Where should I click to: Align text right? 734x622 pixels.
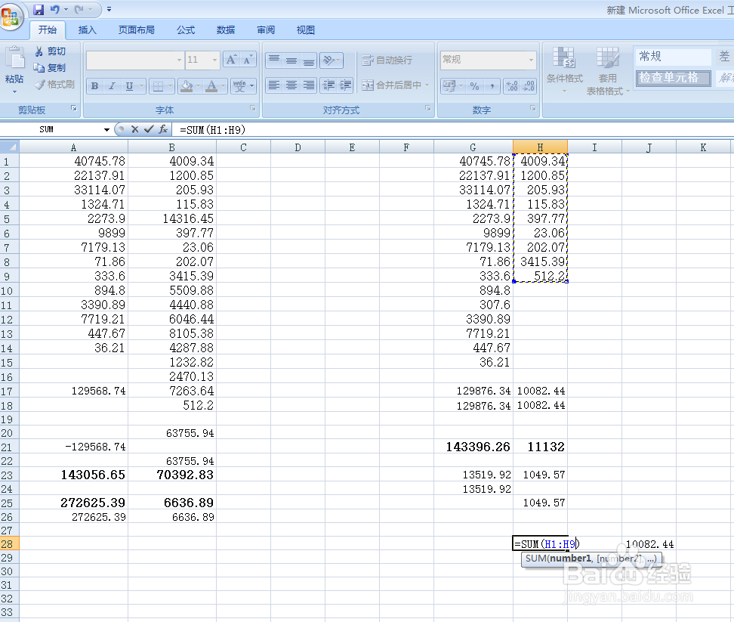click(x=309, y=85)
